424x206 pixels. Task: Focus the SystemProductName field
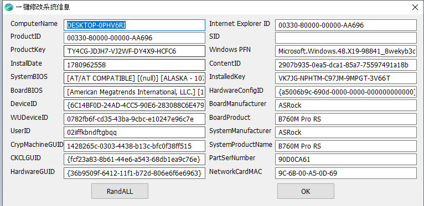pos(346,146)
